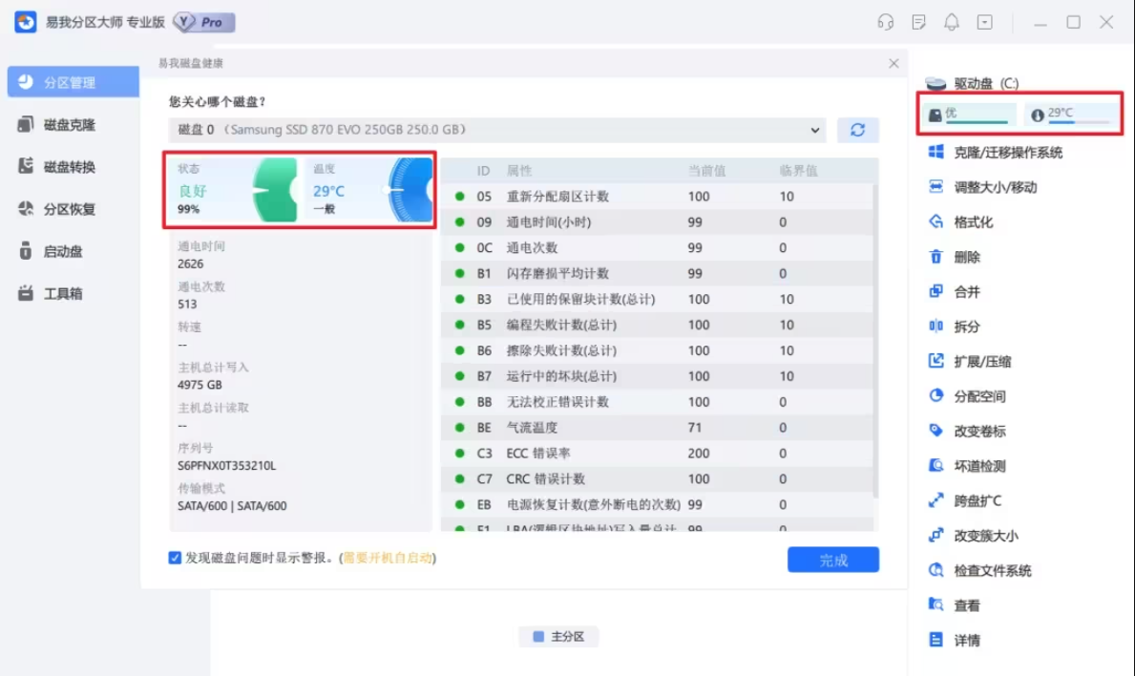
Task: Select row 05 重新分配扇区计数
Action: tap(658, 196)
